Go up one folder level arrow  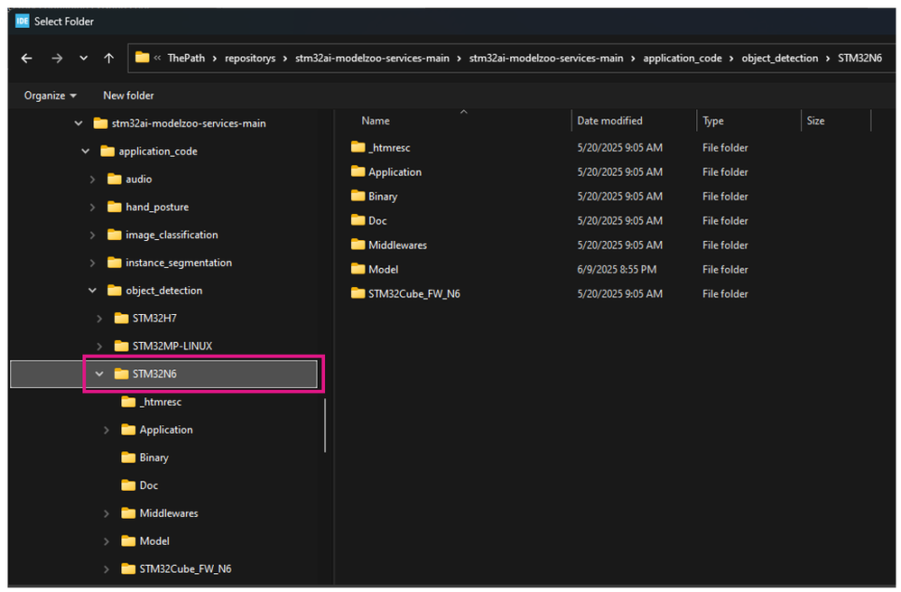click(108, 58)
